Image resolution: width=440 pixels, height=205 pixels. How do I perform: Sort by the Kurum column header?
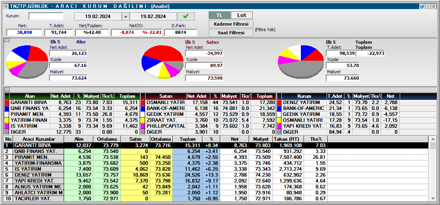[304, 96]
